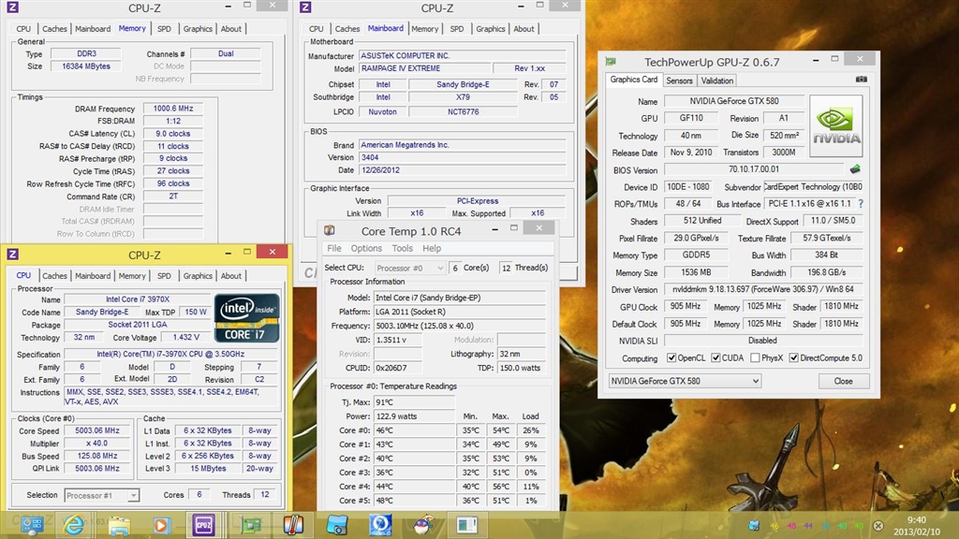This screenshot has width=959, height=539.
Task: Click the blue camera taskbar icon
Action: point(336,525)
